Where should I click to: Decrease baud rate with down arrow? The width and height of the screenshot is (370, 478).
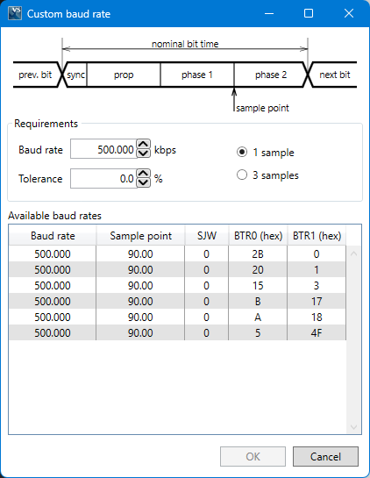tap(143, 153)
